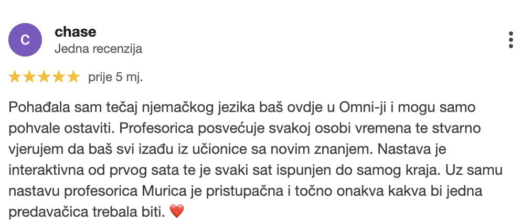
Task: Click the "prije 5 mj." timestamp
Action: pos(116,77)
